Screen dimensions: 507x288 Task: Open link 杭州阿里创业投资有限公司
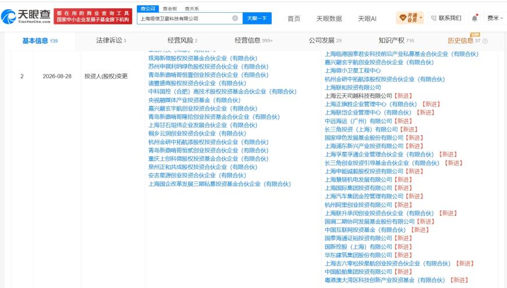point(358,205)
